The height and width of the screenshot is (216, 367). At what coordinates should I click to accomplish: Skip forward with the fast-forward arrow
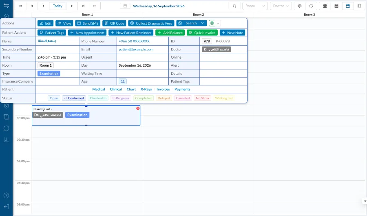coord(95,6)
